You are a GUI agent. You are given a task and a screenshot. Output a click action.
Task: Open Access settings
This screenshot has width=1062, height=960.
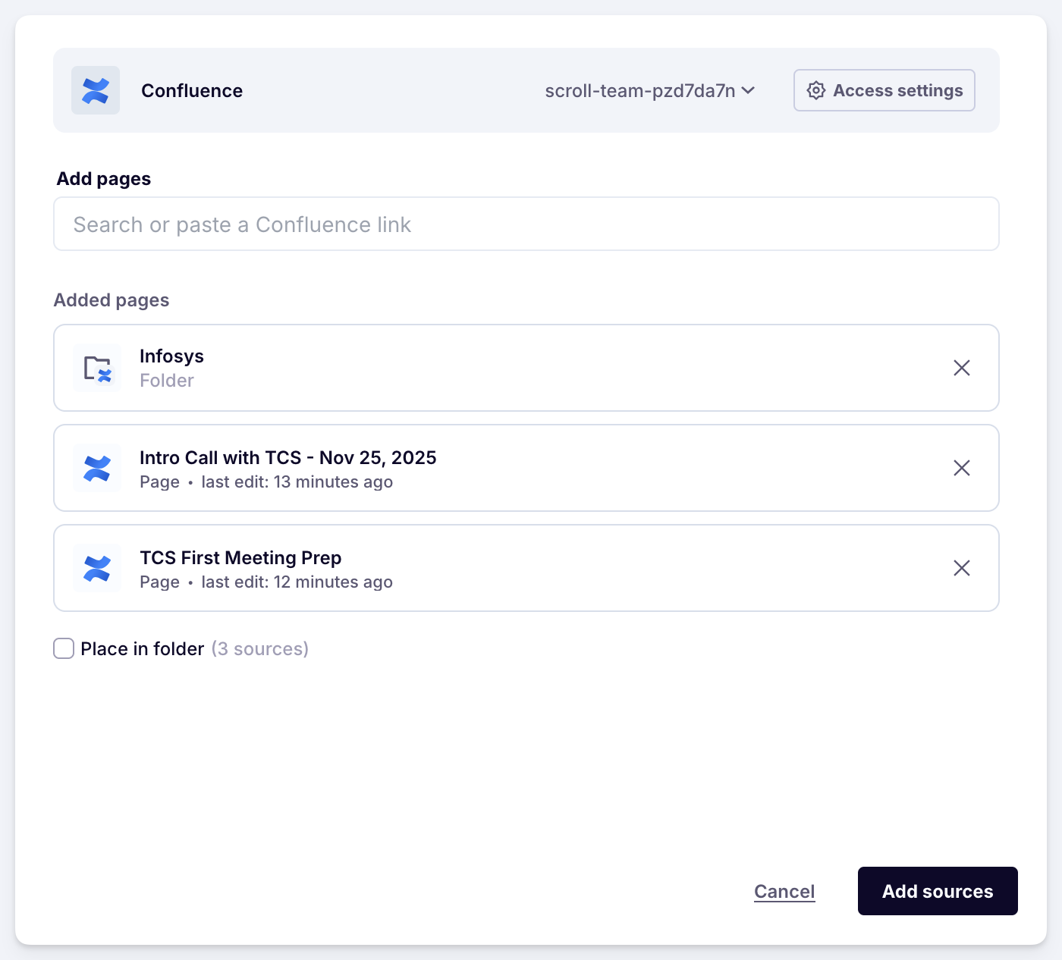[884, 90]
